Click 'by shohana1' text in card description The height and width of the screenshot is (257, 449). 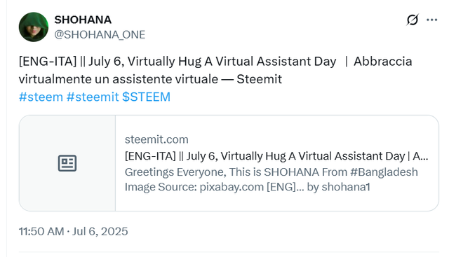tap(338, 187)
